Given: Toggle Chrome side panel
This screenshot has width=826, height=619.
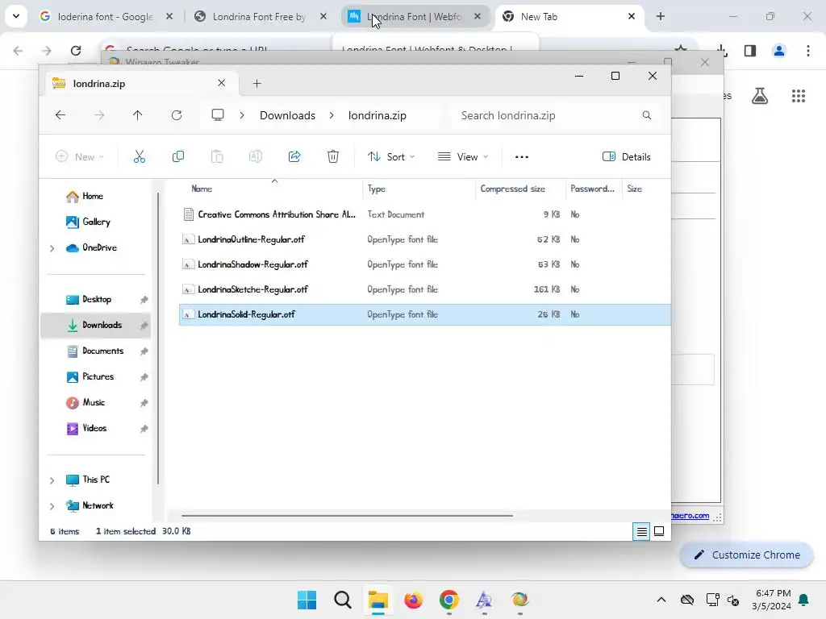Looking at the screenshot, I should tap(750, 51).
